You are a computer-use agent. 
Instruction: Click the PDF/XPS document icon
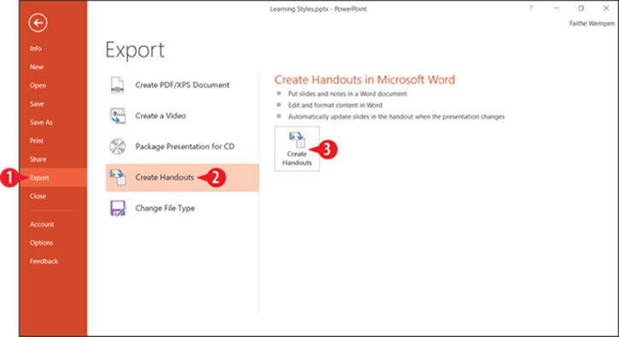[x=117, y=84]
